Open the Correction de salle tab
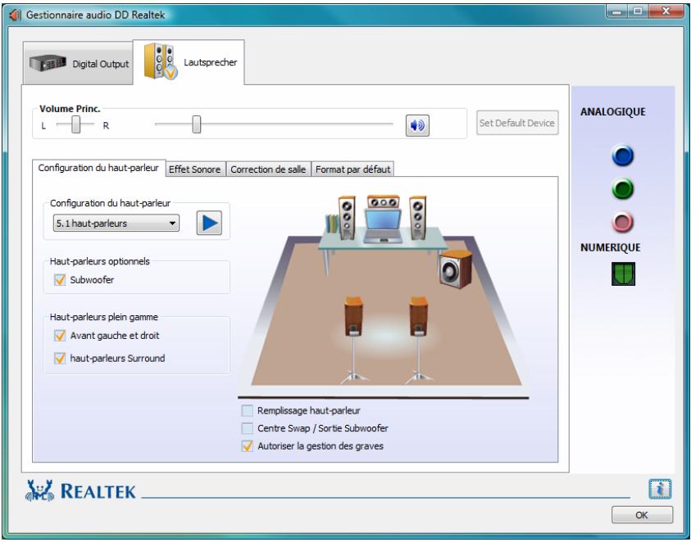This screenshot has width=691, height=542. pos(268,169)
